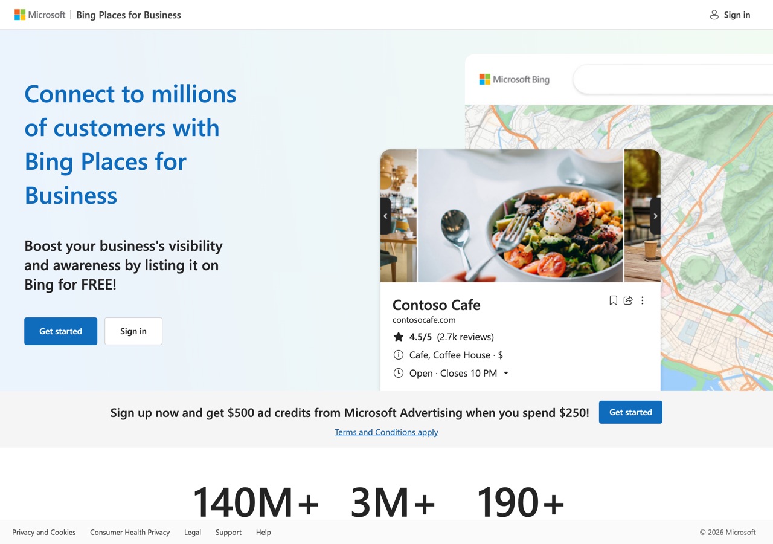Click the clock icon beside opening hours
The width and height of the screenshot is (773, 544).
[x=398, y=373]
